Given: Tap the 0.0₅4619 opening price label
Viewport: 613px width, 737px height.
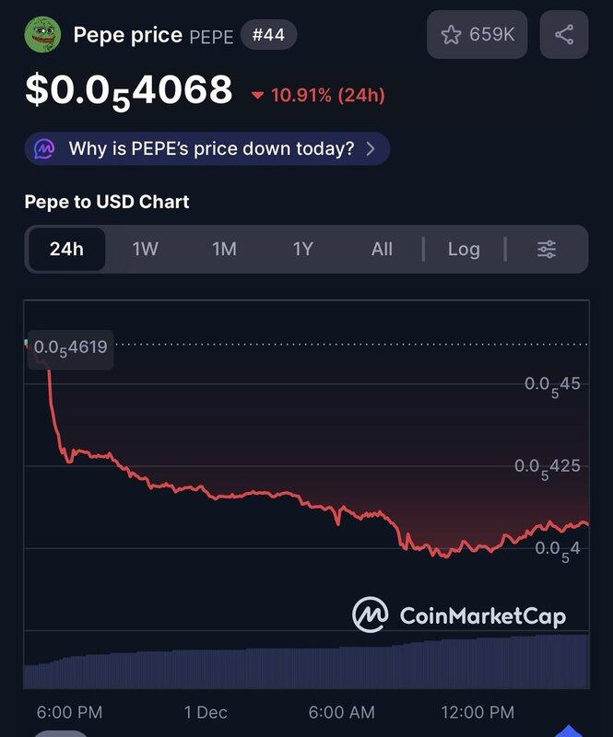Looking at the screenshot, I should tap(71, 348).
